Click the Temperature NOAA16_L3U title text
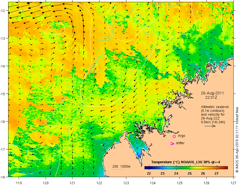239x185 pixels. (185, 162)
